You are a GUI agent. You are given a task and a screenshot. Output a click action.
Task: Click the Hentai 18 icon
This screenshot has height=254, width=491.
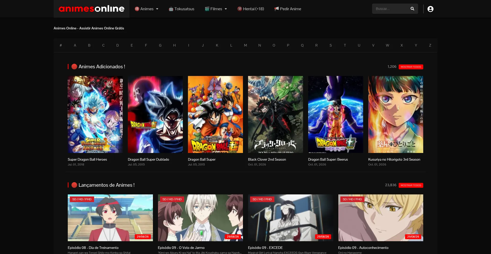[x=240, y=9]
